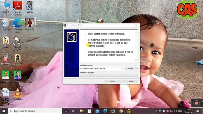Select the VLC media file 20210409
The height and width of the screenshot is (114, 203).
[18, 94]
